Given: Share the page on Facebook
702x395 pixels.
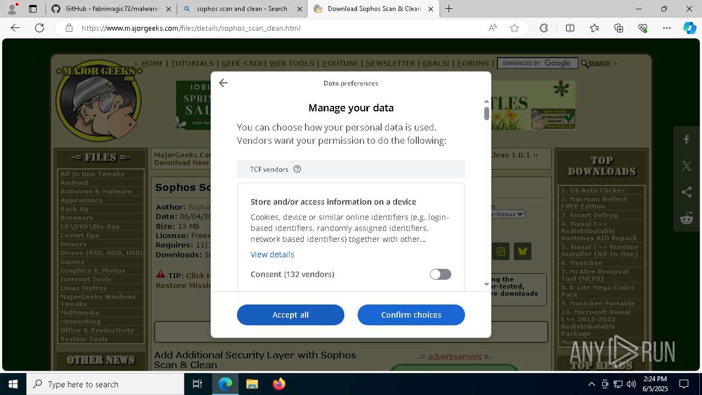Looking at the screenshot, I should tap(687, 140).
